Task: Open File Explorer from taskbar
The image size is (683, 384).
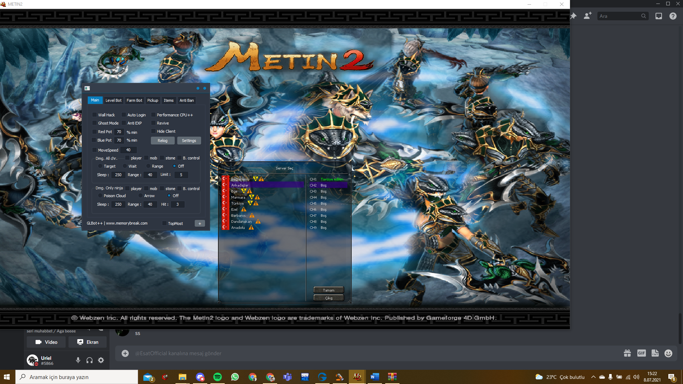Action: (x=183, y=377)
